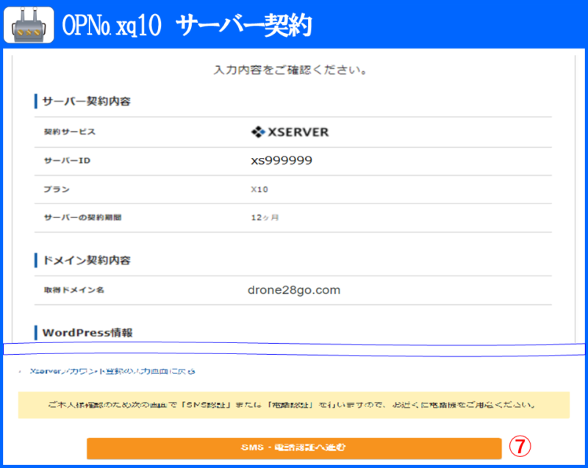
Task: Click the WordPress情報 section heading
Action: coord(87,333)
